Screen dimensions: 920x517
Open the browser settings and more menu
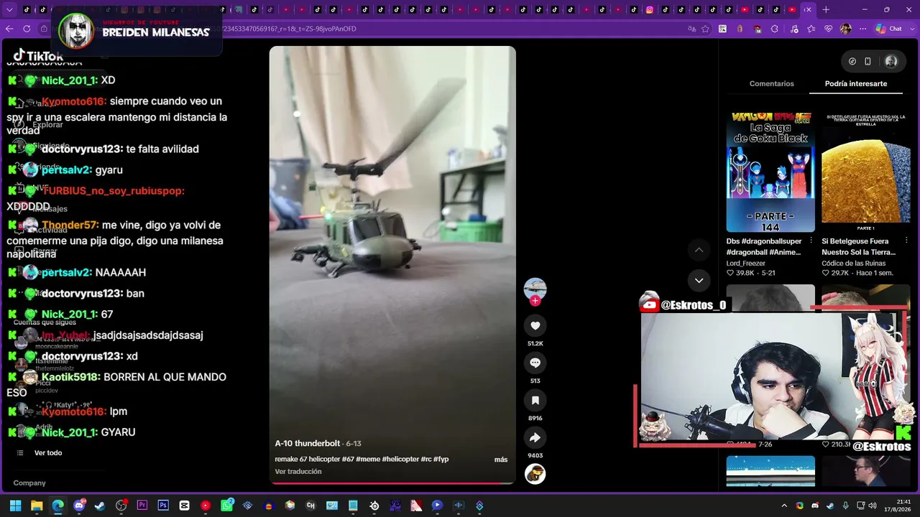[x=863, y=29]
